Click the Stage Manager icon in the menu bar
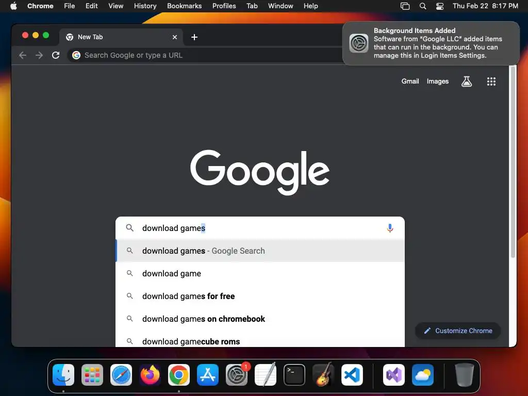This screenshot has height=396, width=528. point(405,6)
